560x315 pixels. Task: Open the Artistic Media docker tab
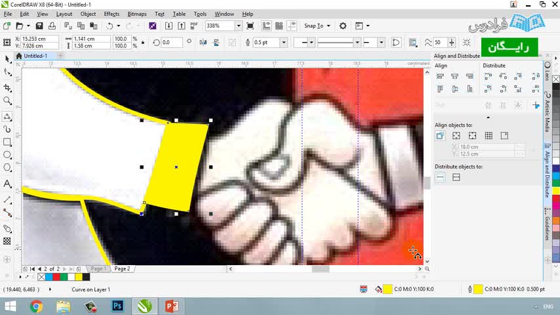547,112
